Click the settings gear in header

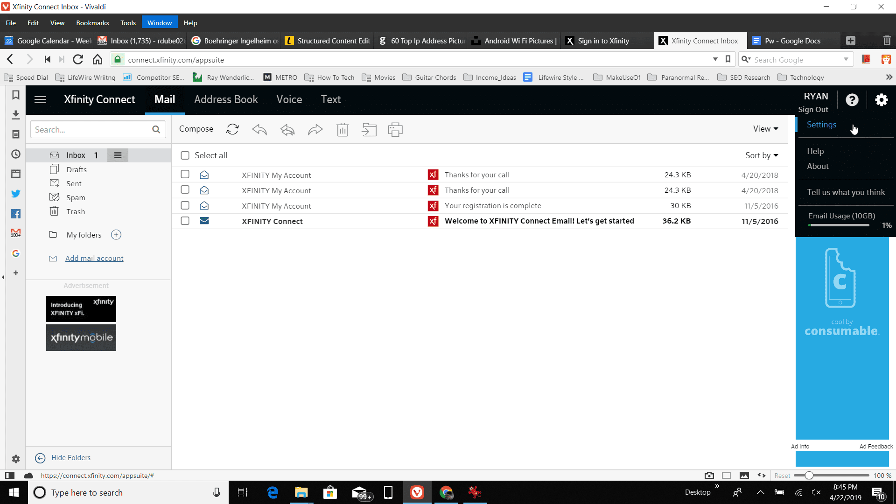(x=881, y=100)
